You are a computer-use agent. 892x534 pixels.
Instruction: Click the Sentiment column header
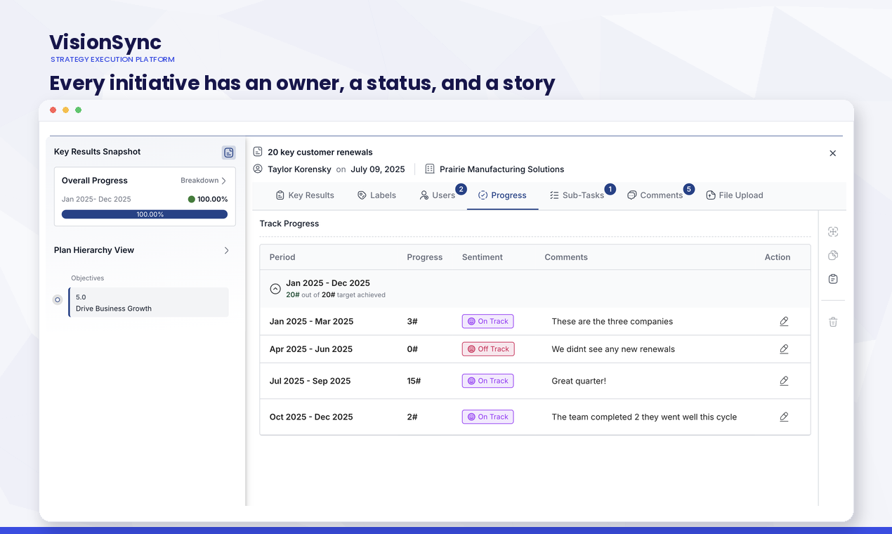point(483,257)
